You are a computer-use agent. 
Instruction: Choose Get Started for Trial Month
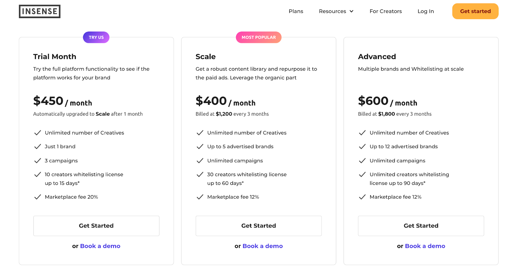click(x=96, y=226)
